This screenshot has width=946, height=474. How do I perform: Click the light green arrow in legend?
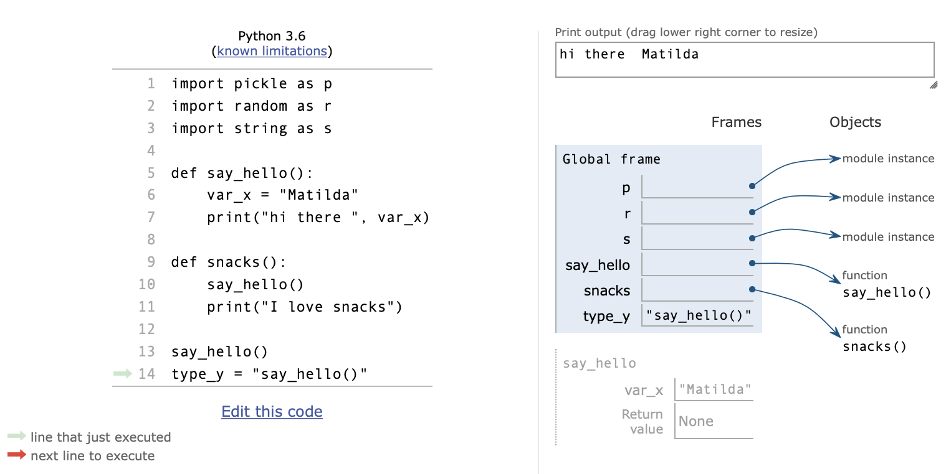click(x=17, y=437)
